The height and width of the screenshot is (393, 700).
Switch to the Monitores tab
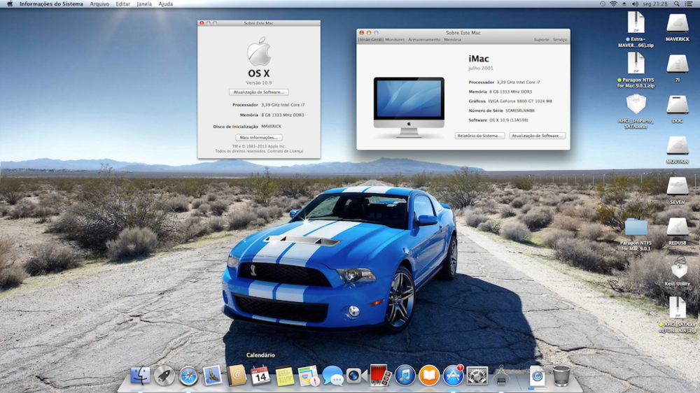click(x=395, y=40)
